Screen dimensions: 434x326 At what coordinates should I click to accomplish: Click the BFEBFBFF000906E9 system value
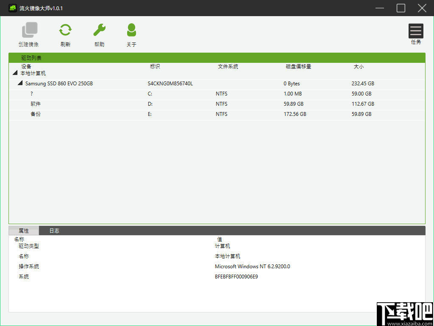(236, 277)
